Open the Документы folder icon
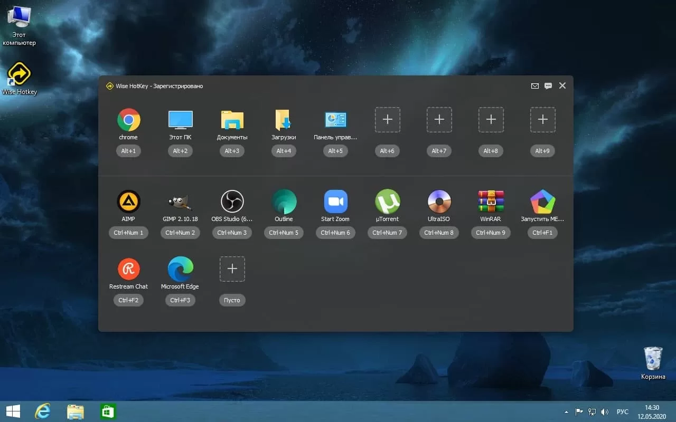Viewport: 676px width, 422px height. coord(232,120)
